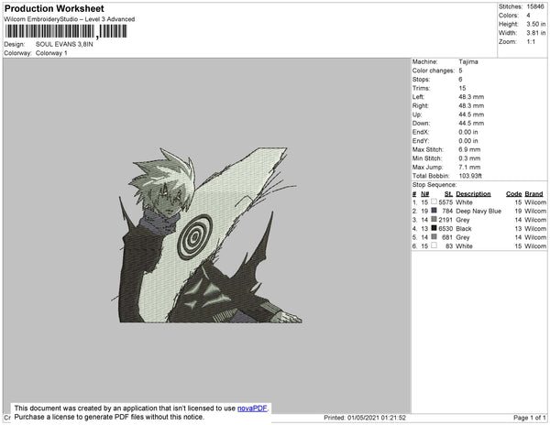Screen dimensions: 550x425
Task: Select 'Deep Navy Blue' description in stop 2
Action: coord(478,212)
